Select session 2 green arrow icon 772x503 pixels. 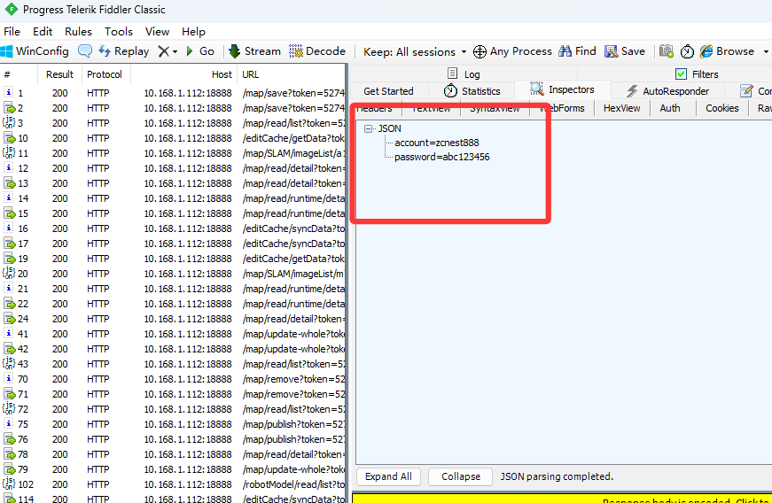click(10, 108)
